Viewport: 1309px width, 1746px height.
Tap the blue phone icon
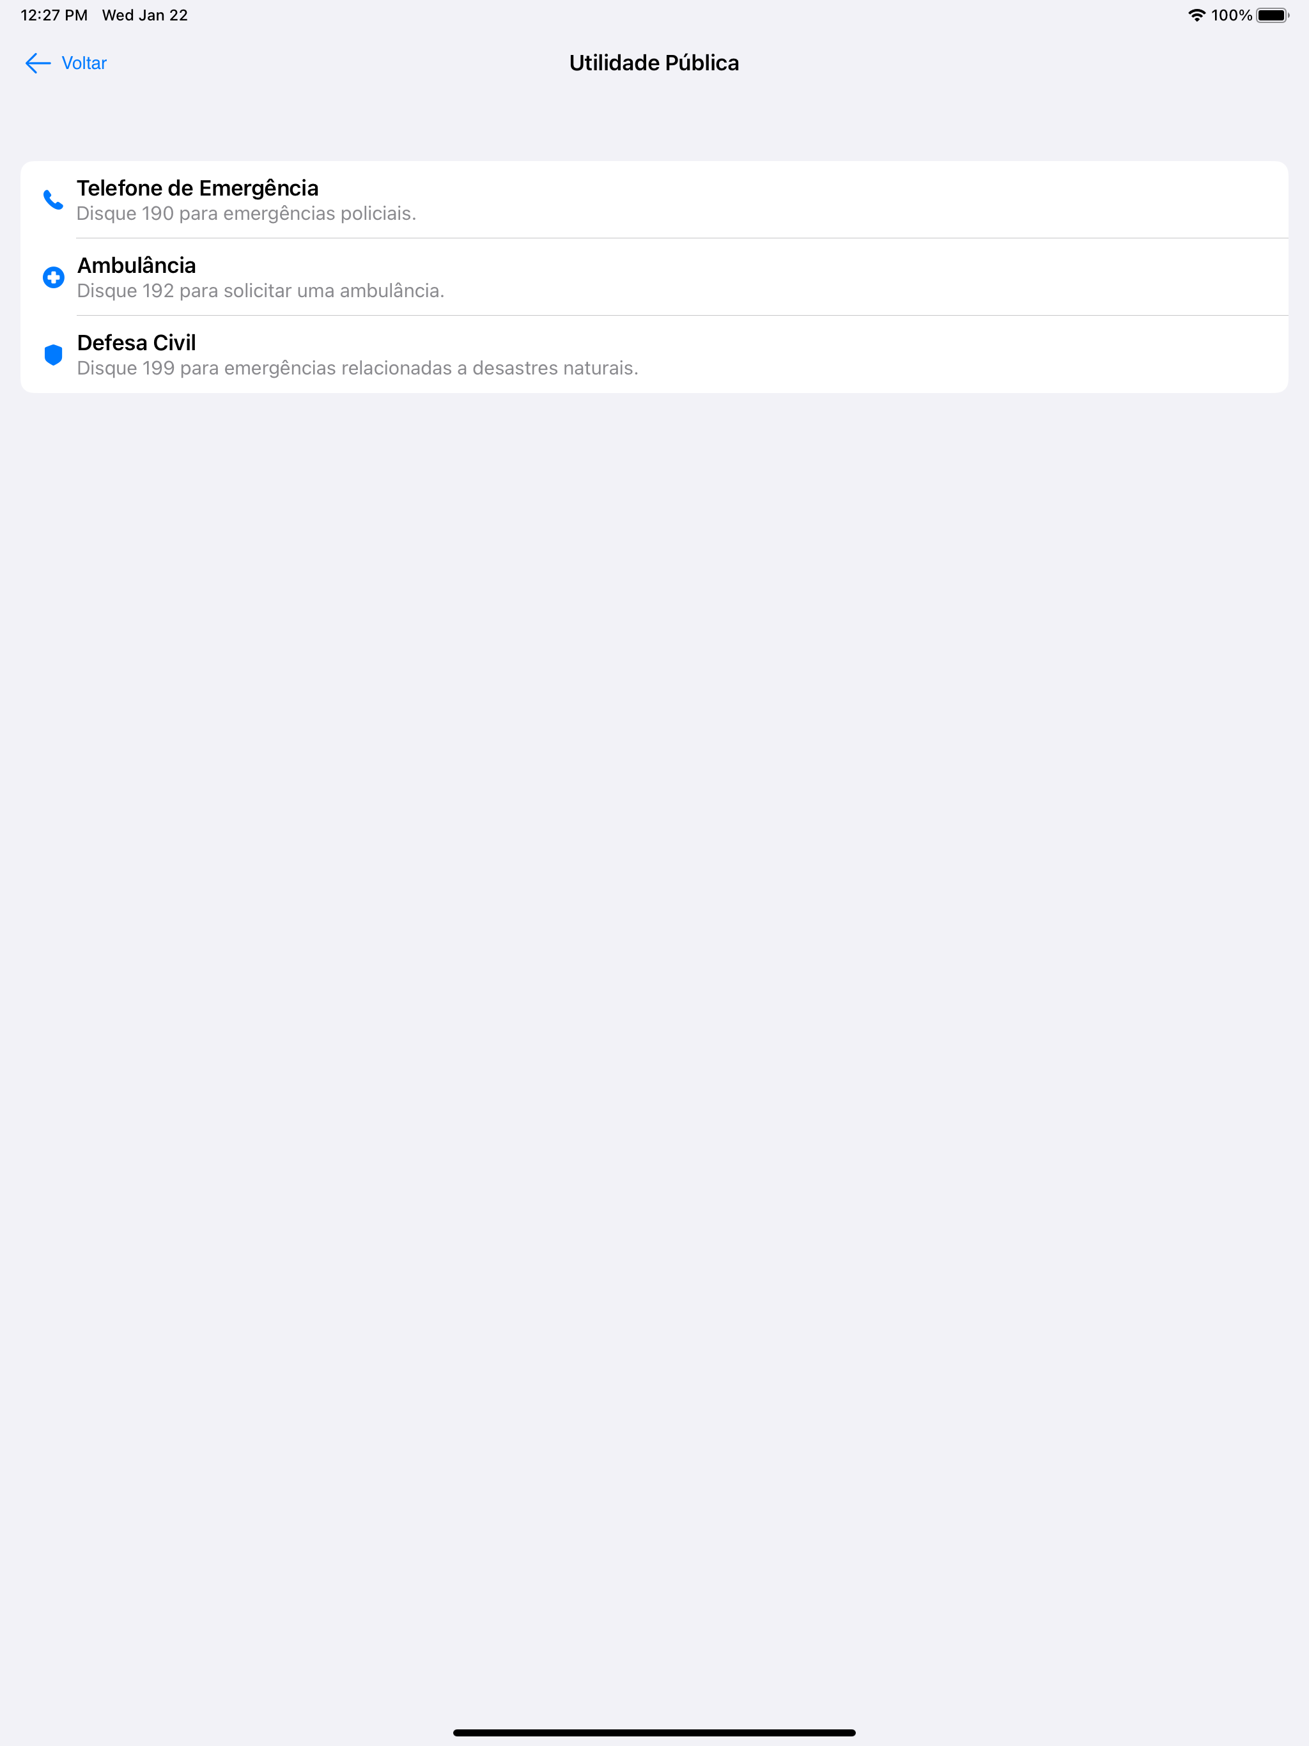point(53,199)
